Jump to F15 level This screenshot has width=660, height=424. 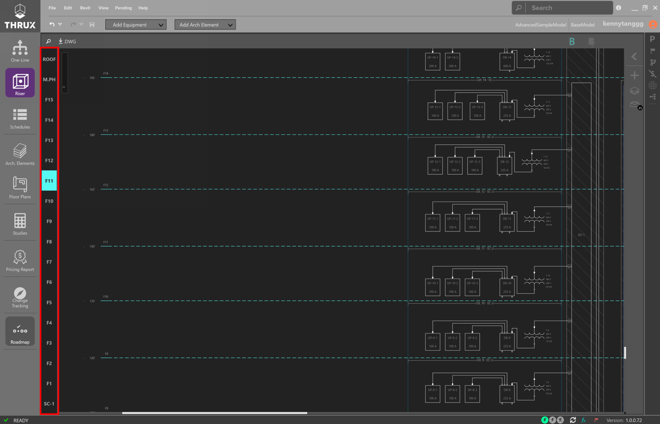[x=49, y=99]
